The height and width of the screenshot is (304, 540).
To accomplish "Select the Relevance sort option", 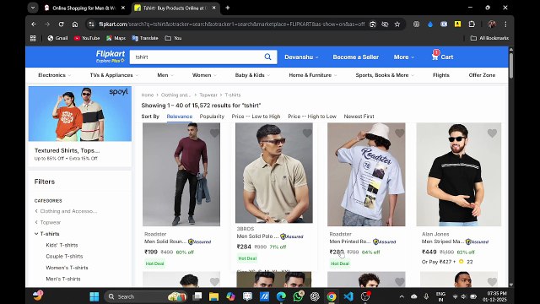I will [x=180, y=117].
